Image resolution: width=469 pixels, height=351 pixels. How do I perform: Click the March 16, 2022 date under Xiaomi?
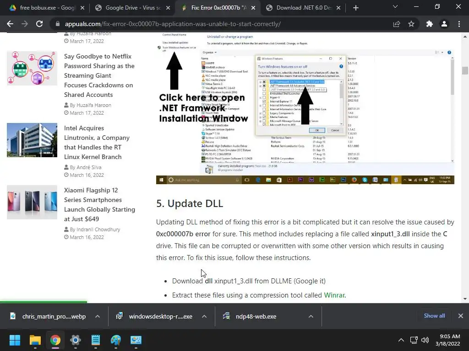point(87,237)
